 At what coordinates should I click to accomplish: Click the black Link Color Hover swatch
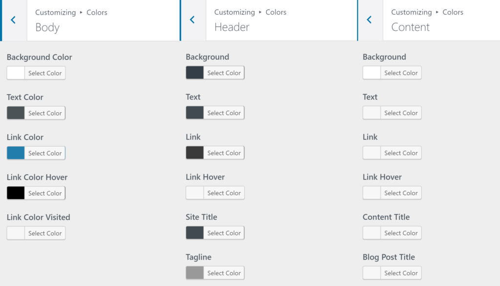point(16,193)
